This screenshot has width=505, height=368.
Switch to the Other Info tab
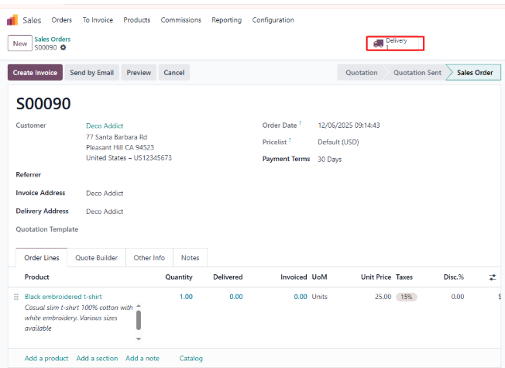coord(149,258)
